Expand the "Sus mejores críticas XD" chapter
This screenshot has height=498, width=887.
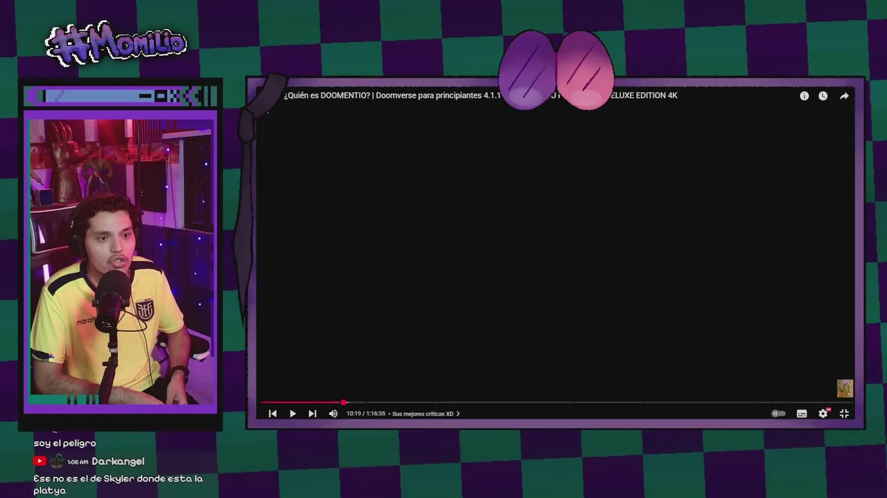click(425, 414)
